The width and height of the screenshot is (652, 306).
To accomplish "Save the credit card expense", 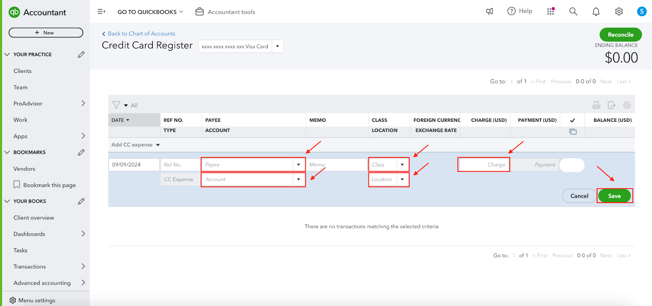I will [615, 196].
